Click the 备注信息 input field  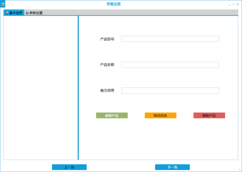(170, 90)
